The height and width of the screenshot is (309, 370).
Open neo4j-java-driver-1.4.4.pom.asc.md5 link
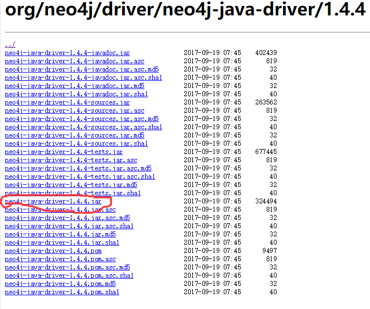click(x=67, y=267)
